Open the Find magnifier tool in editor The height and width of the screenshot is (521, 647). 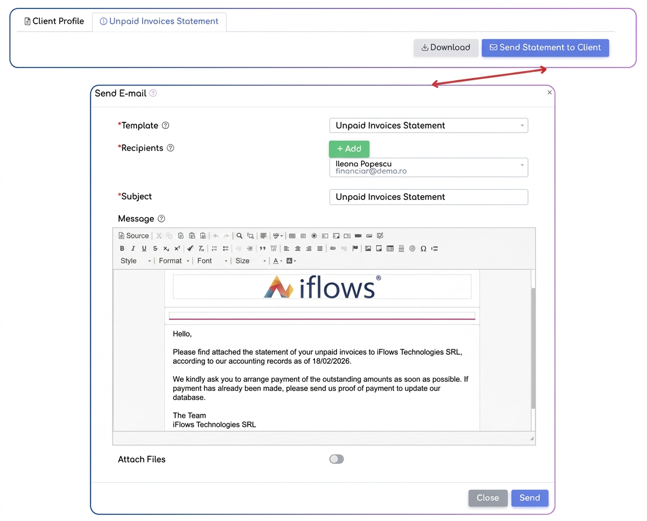point(239,236)
